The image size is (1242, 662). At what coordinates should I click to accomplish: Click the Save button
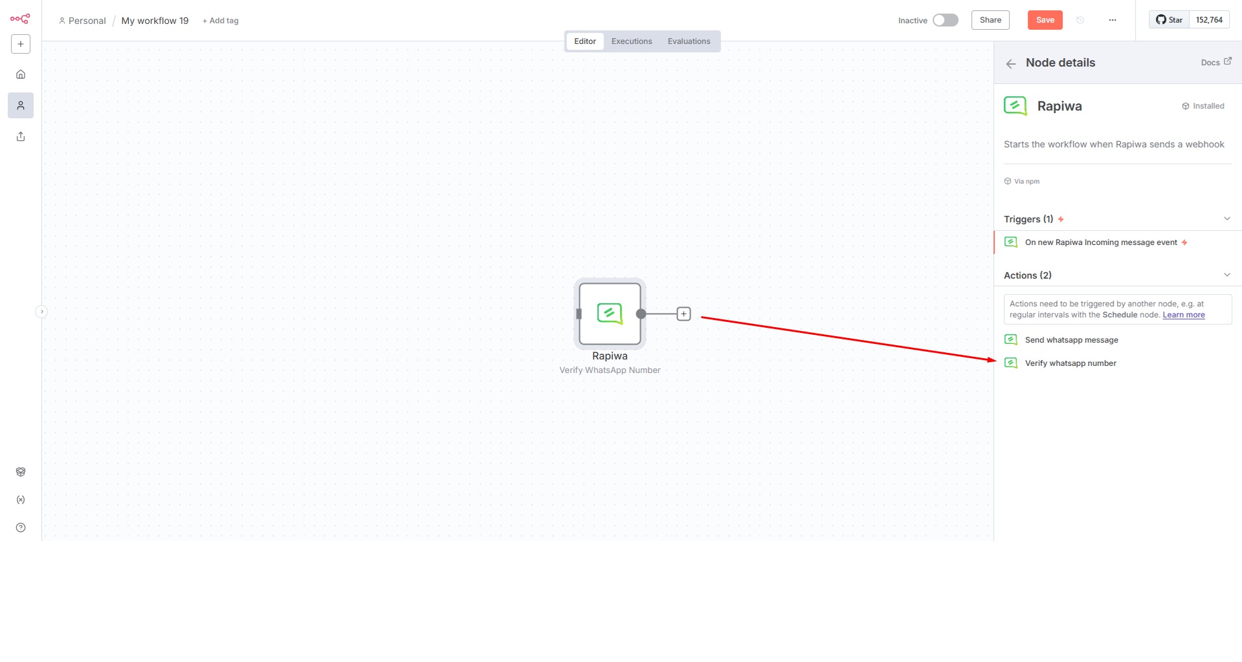[x=1045, y=20]
